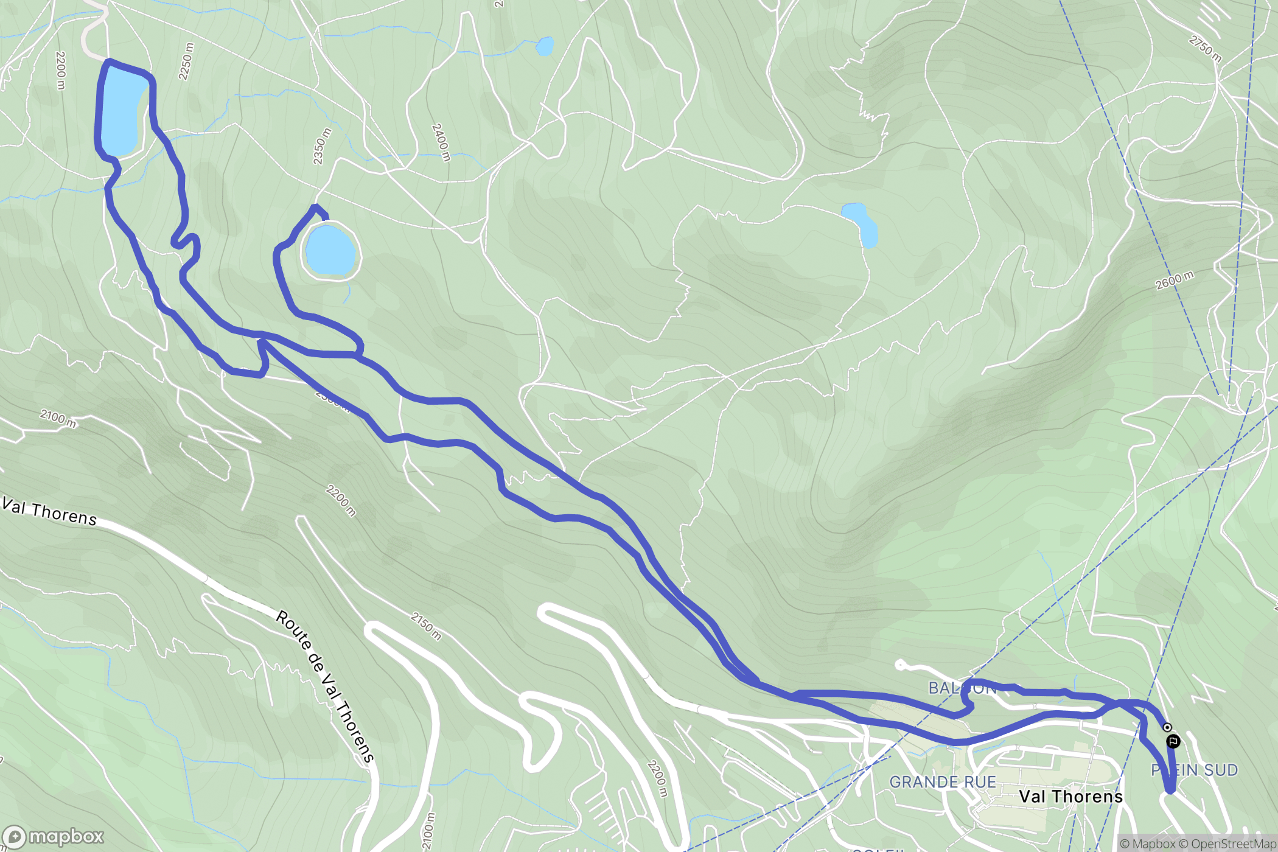The width and height of the screenshot is (1278, 852).
Task: Click the tiny pond at the top
Action: [x=545, y=46]
